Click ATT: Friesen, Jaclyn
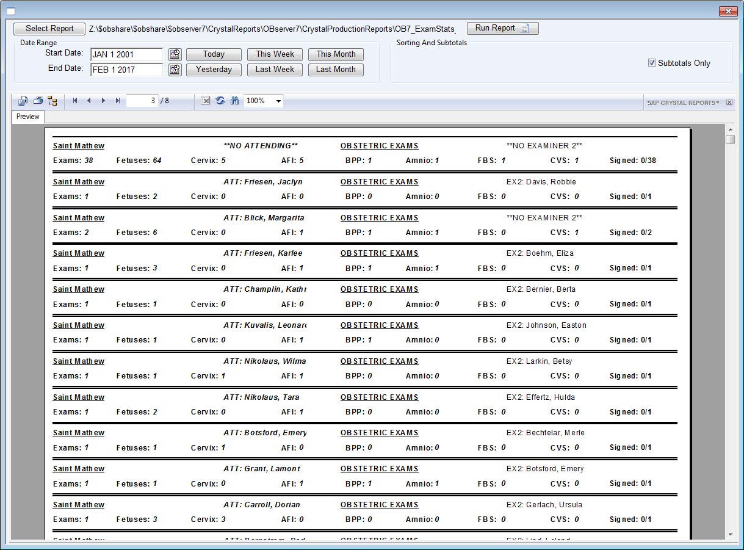 [x=262, y=182]
